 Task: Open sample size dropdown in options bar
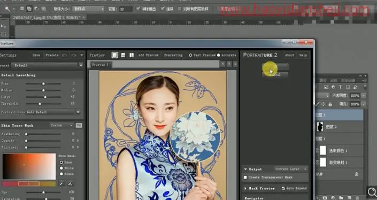coord(89,9)
